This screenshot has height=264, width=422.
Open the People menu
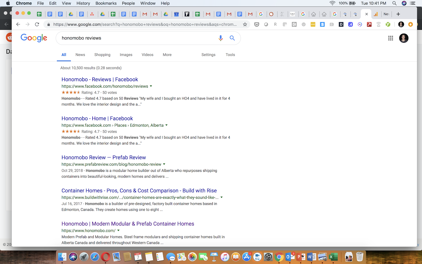pyautogui.click(x=128, y=3)
